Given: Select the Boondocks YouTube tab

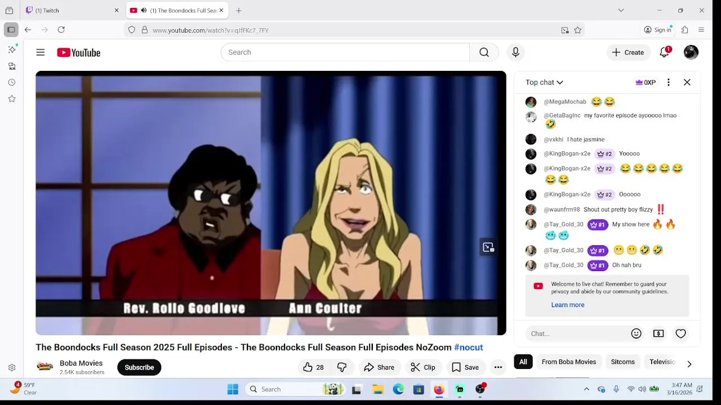Looking at the screenshot, I should (176, 11).
